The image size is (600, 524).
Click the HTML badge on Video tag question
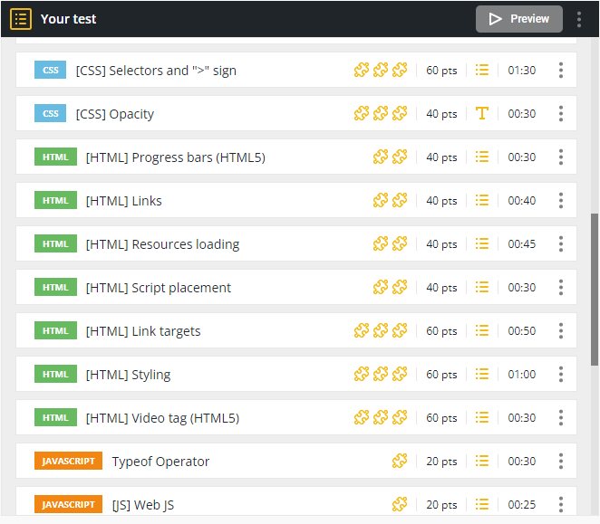55,418
